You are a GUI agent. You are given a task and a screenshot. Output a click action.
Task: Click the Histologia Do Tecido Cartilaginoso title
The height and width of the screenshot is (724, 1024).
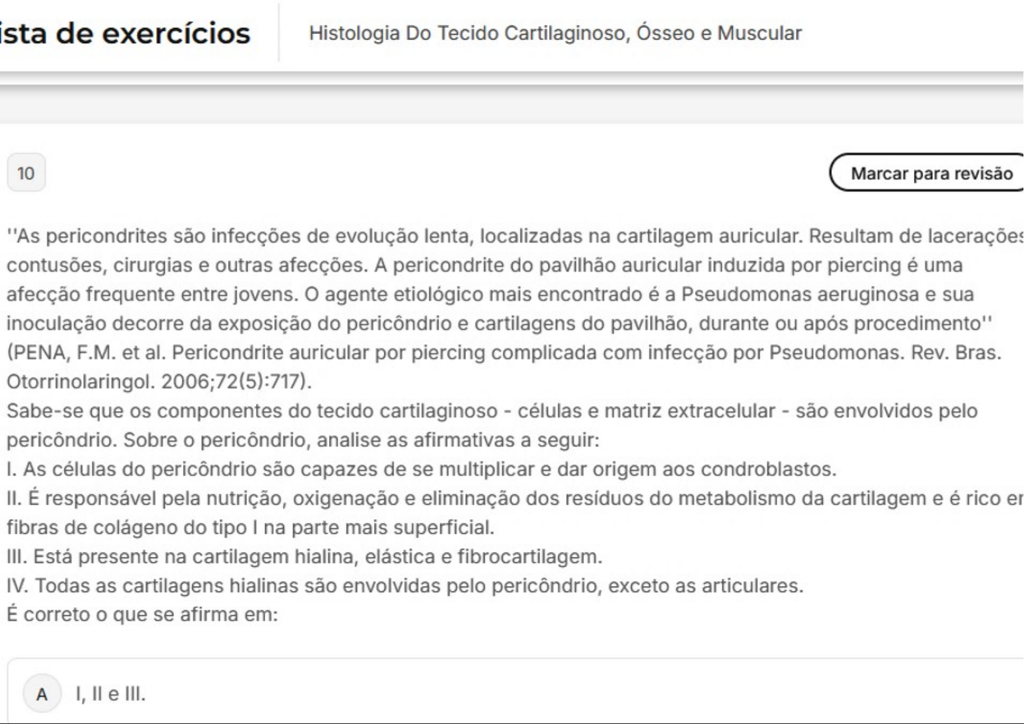click(555, 33)
